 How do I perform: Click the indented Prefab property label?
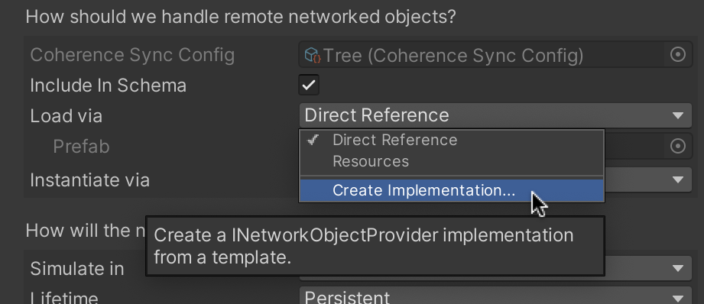[81, 147]
